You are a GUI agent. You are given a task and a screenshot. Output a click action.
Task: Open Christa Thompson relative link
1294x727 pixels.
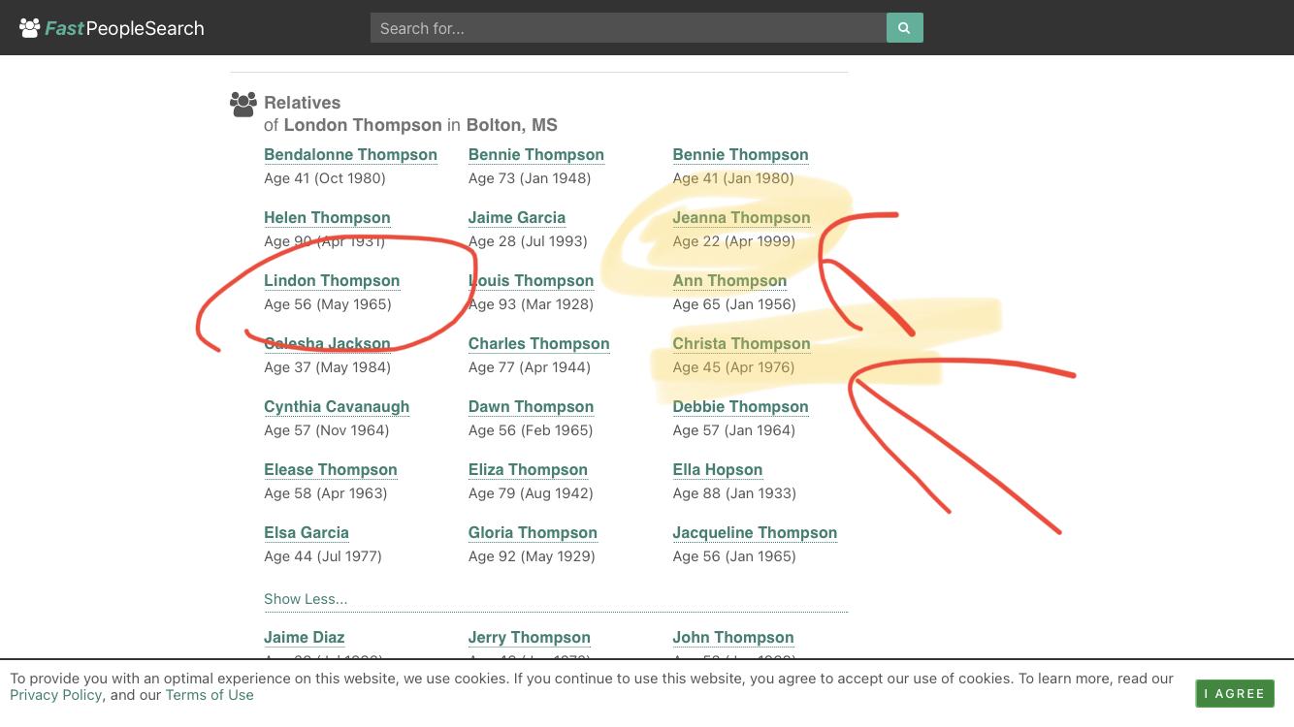(x=741, y=344)
